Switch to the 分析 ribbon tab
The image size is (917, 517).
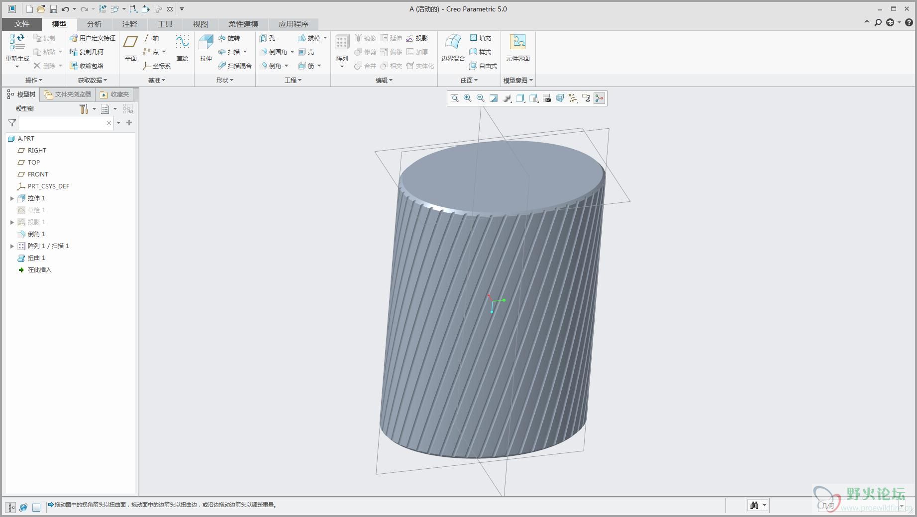(94, 24)
